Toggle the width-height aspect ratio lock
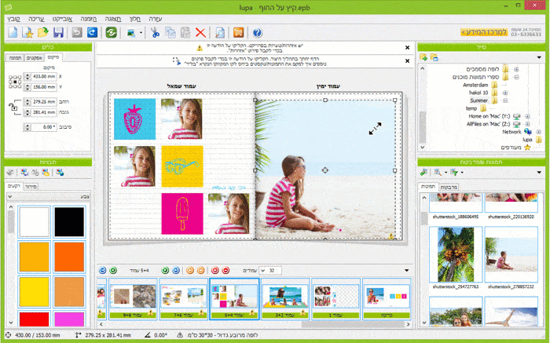This screenshot has width=550, height=343. coord(13,108)
